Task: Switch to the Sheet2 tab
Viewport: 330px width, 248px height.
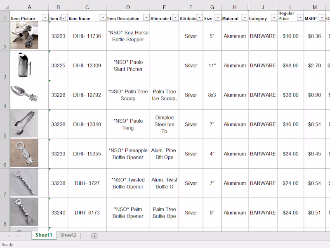Action: (68, 235)
